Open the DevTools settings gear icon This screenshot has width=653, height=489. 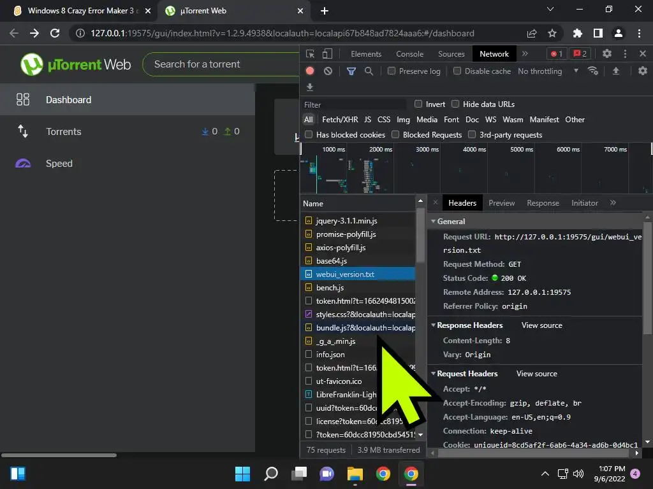click(607, 53)
